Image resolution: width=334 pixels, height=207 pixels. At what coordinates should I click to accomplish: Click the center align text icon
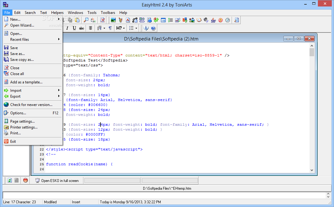pos(91,28)
